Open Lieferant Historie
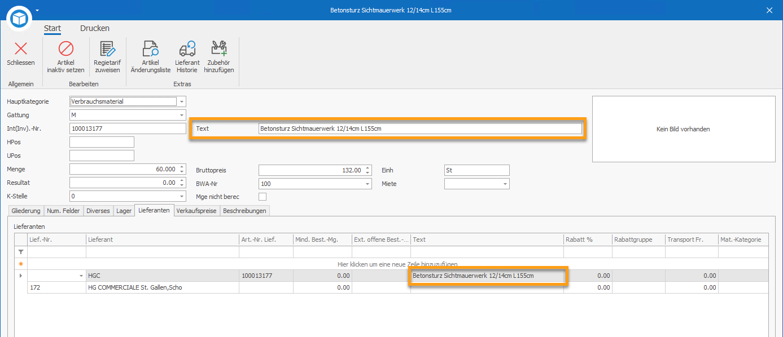This screenshot has width=783, height=337. click(x=187, y=57)
